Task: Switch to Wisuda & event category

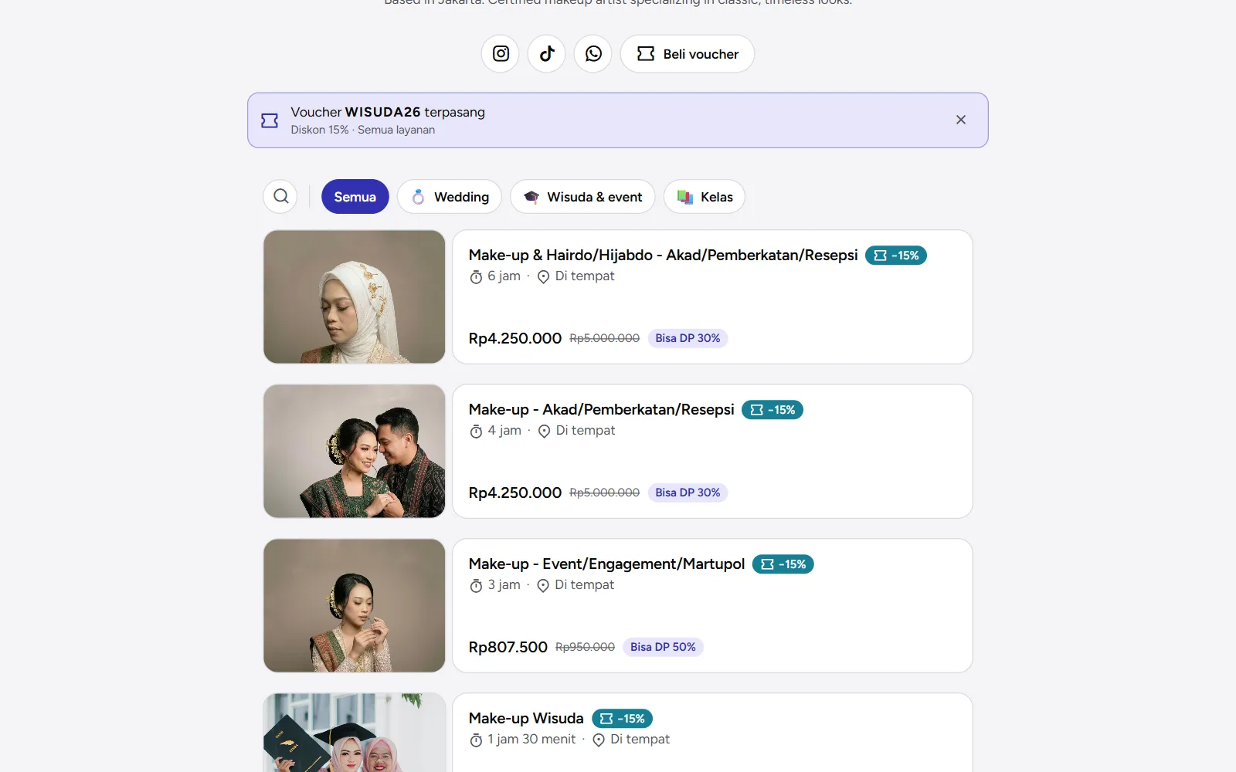Action: 582,197
